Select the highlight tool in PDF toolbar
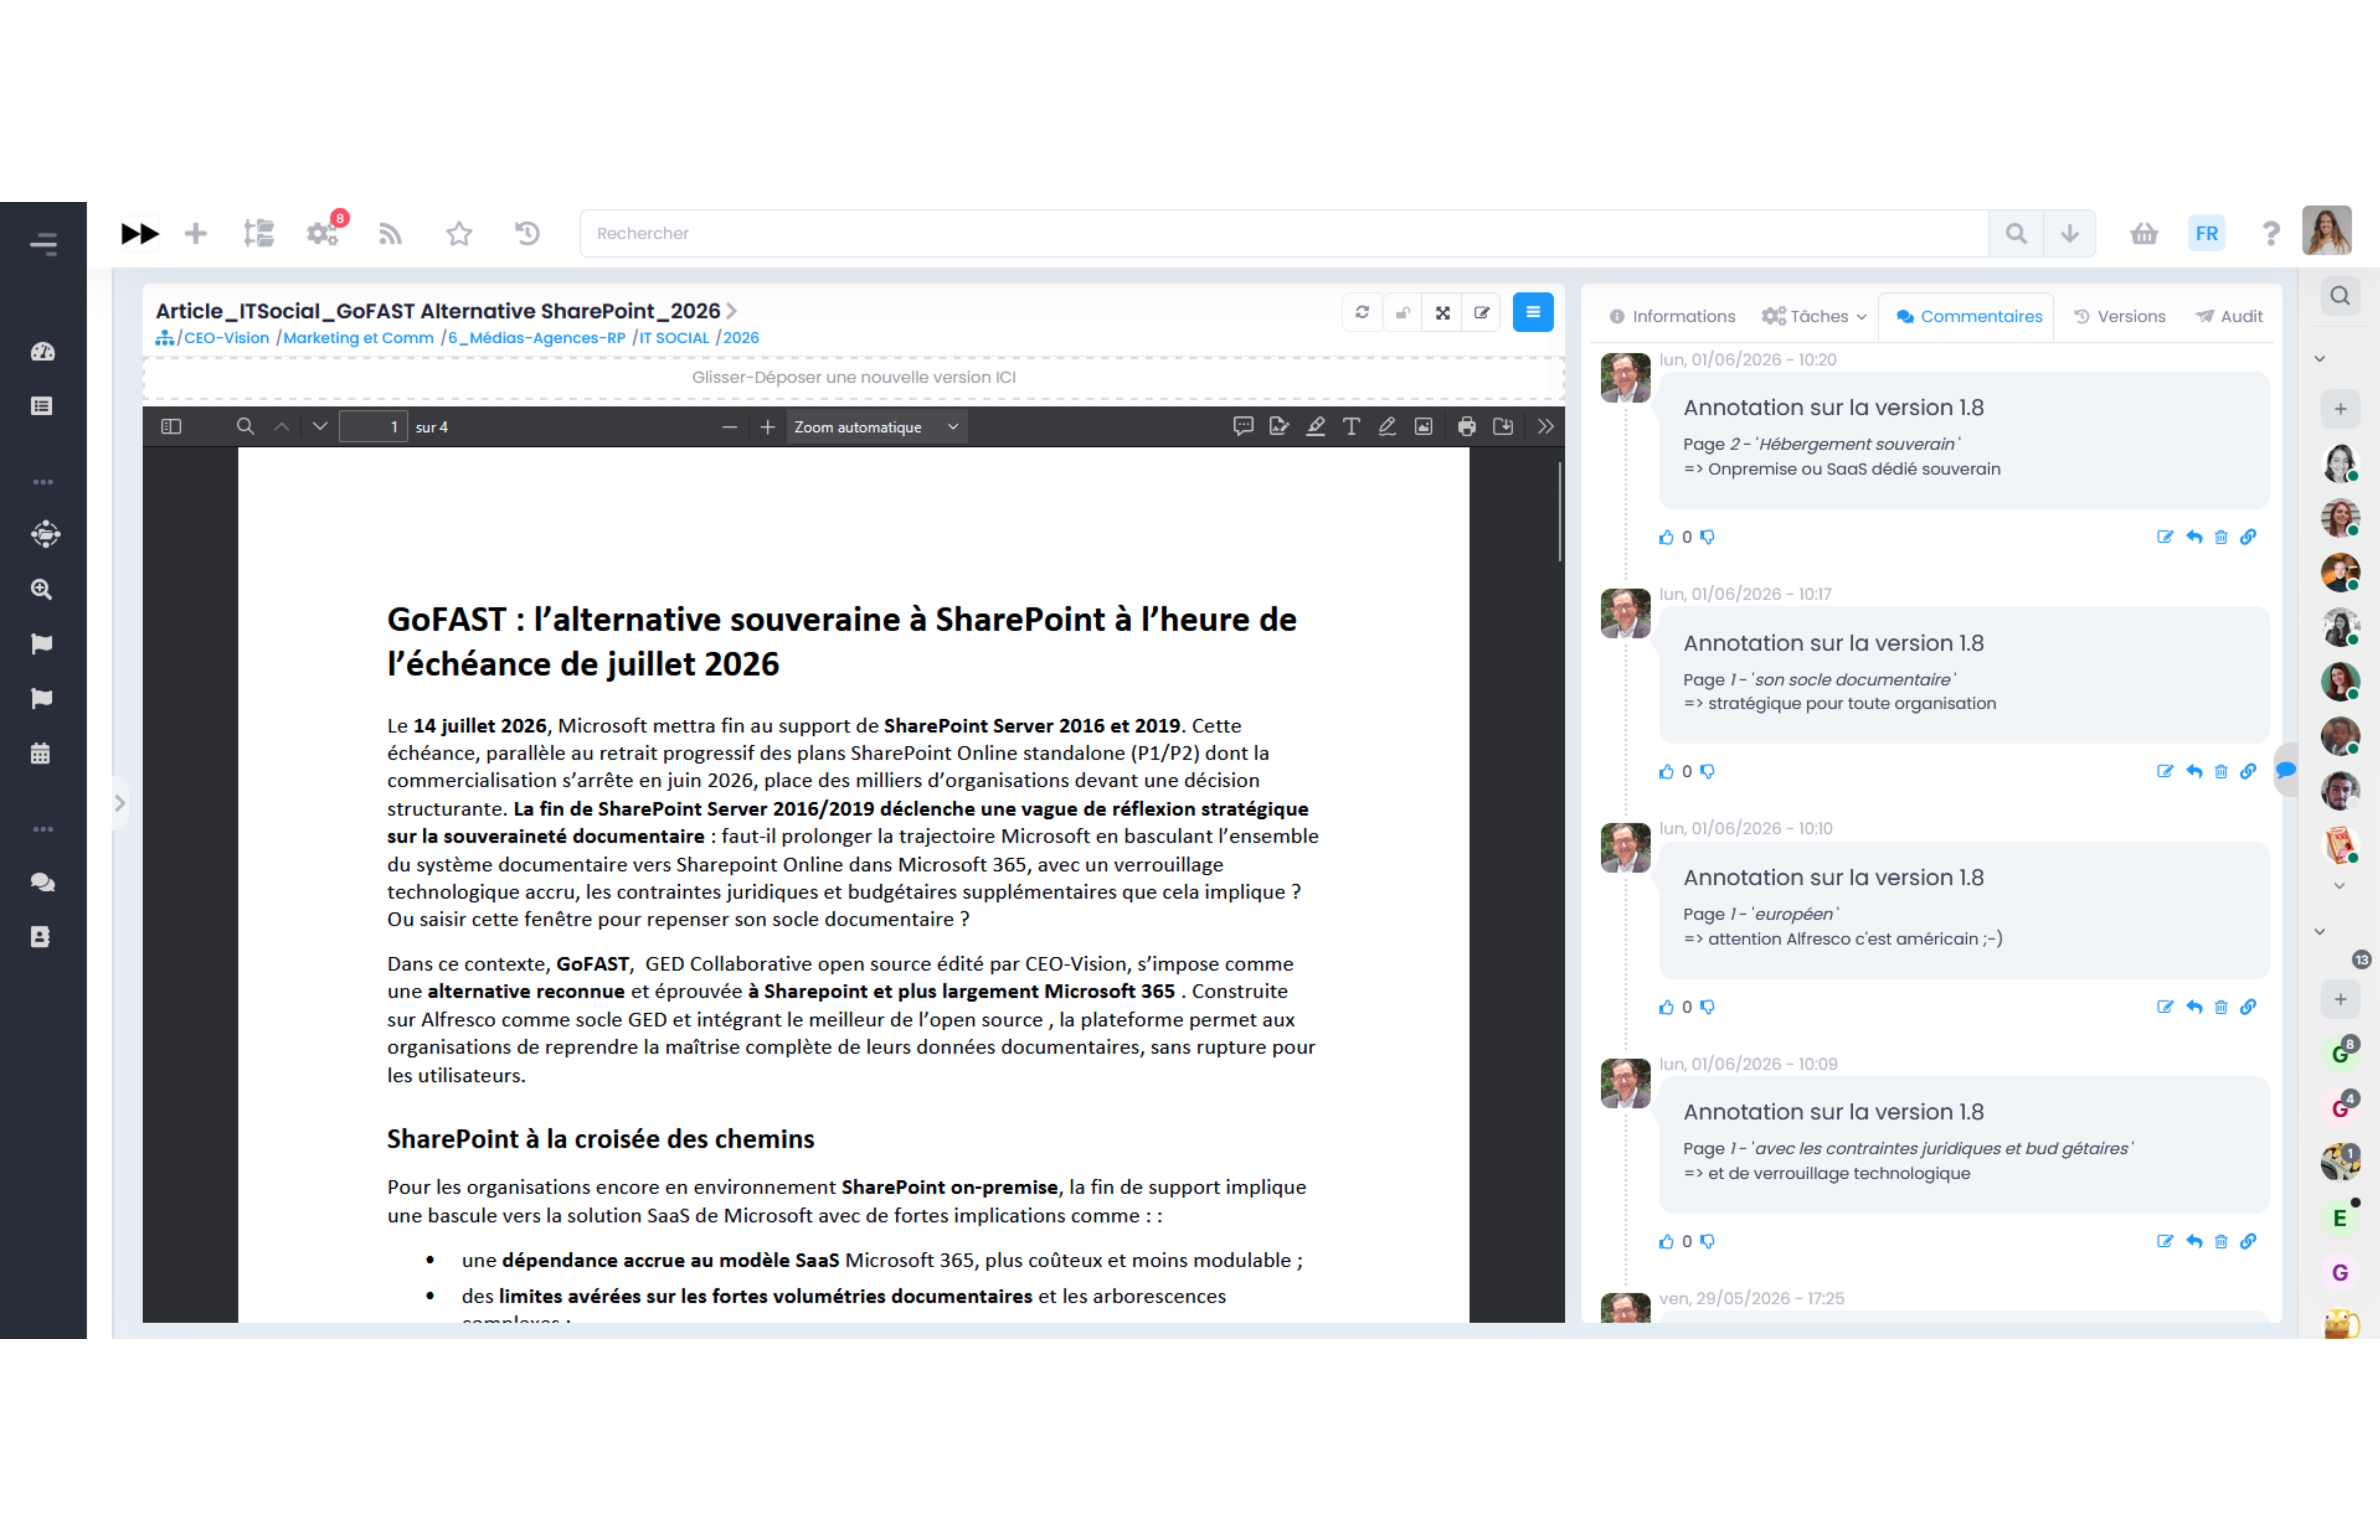The height and width of the screenshot is (1540, 2380). pos(1315,426)
